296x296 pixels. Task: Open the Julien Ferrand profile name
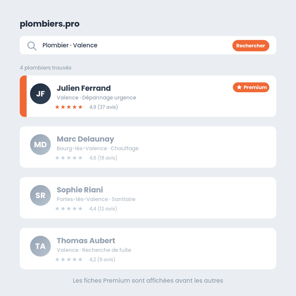(84, 88)
